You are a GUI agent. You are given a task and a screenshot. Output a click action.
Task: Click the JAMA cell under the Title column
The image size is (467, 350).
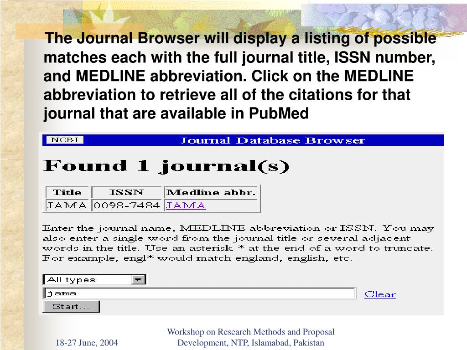67,206
